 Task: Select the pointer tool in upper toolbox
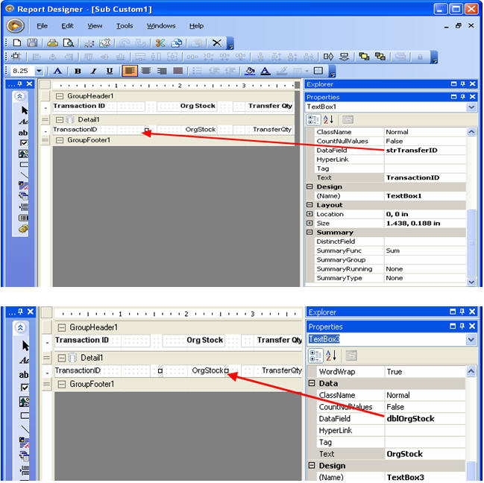point(25,110)
